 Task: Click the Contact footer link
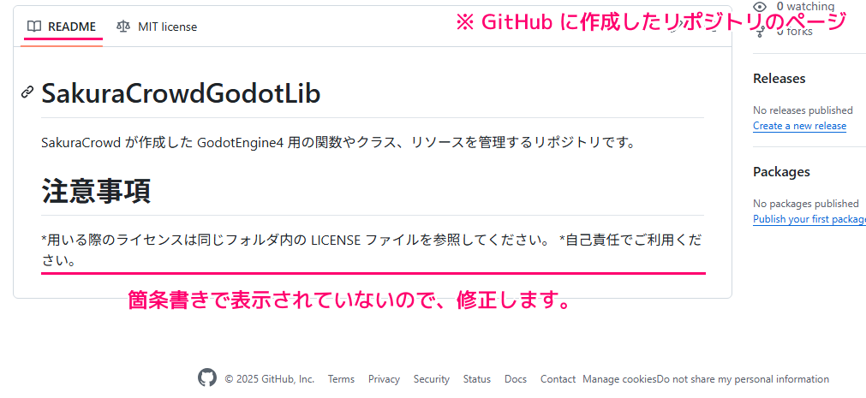[558, 379]
